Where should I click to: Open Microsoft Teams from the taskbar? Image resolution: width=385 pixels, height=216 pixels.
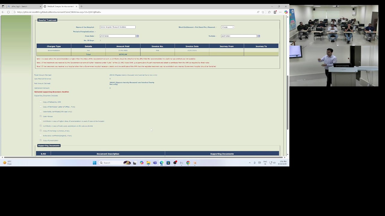click(x=155, y=163)
